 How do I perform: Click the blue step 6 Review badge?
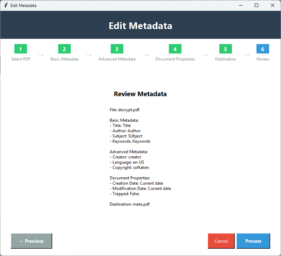263,49
